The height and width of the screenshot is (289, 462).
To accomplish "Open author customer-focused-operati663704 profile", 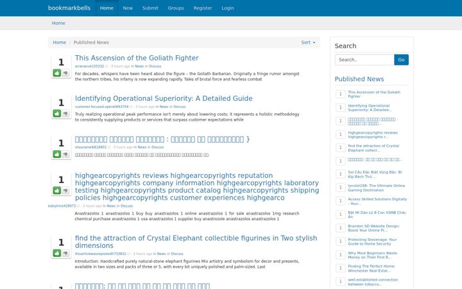I will coord(101,107).
